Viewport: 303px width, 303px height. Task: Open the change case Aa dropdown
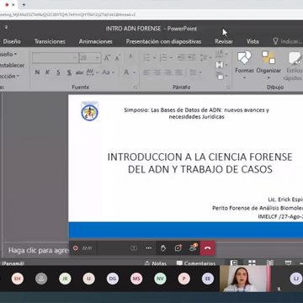tap(108, 72)
